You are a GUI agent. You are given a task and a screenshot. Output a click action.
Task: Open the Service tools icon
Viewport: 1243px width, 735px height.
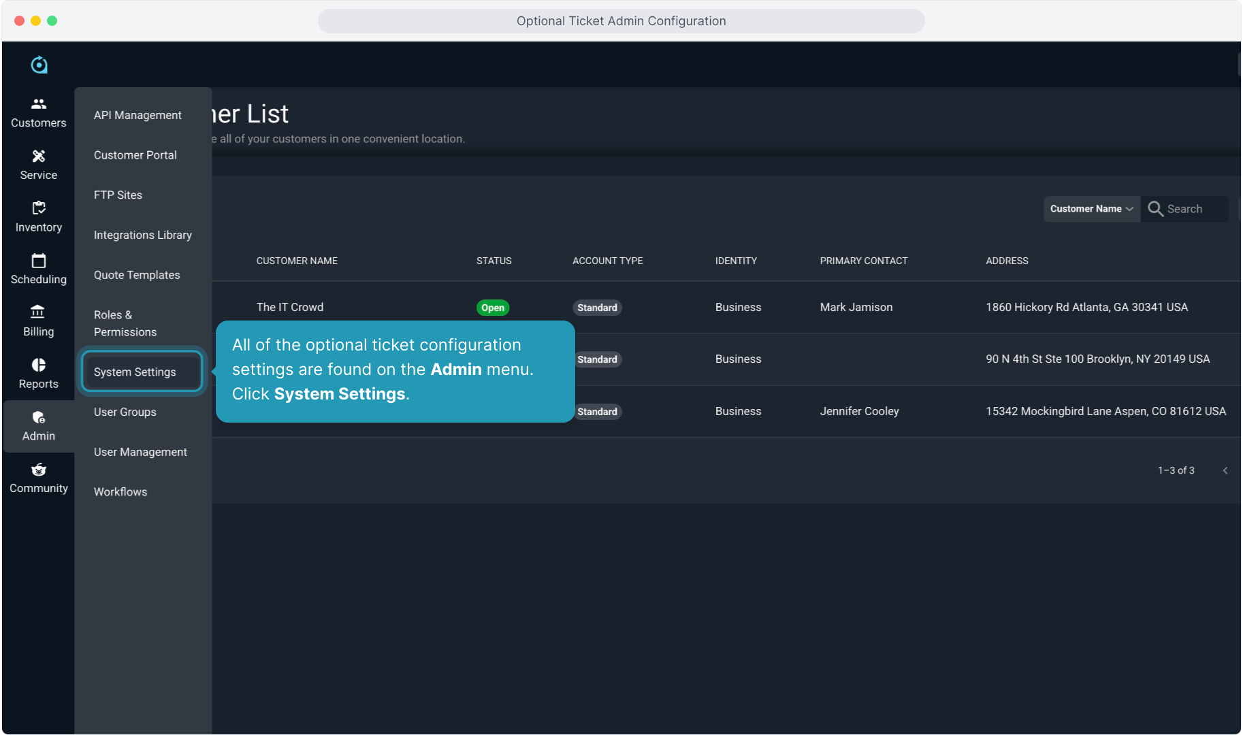point(39,157)
